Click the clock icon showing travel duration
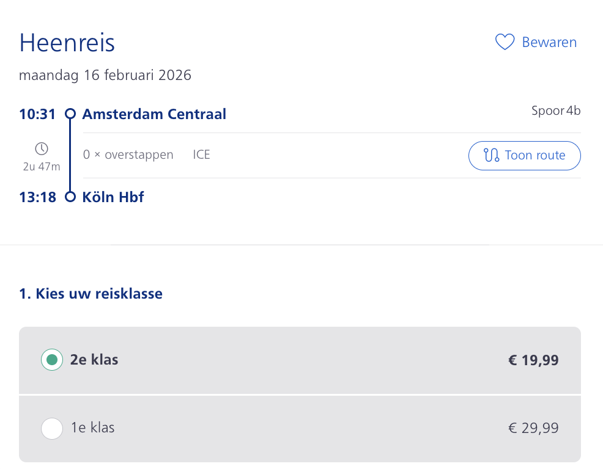 [41, 147]
